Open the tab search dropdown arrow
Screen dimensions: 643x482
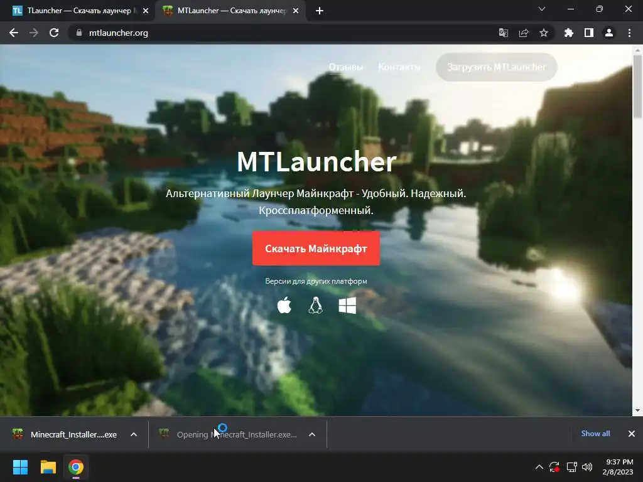[542, 9]
